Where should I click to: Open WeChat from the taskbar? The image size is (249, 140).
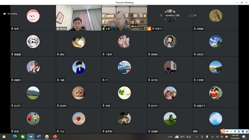click(x=23, y=137)
